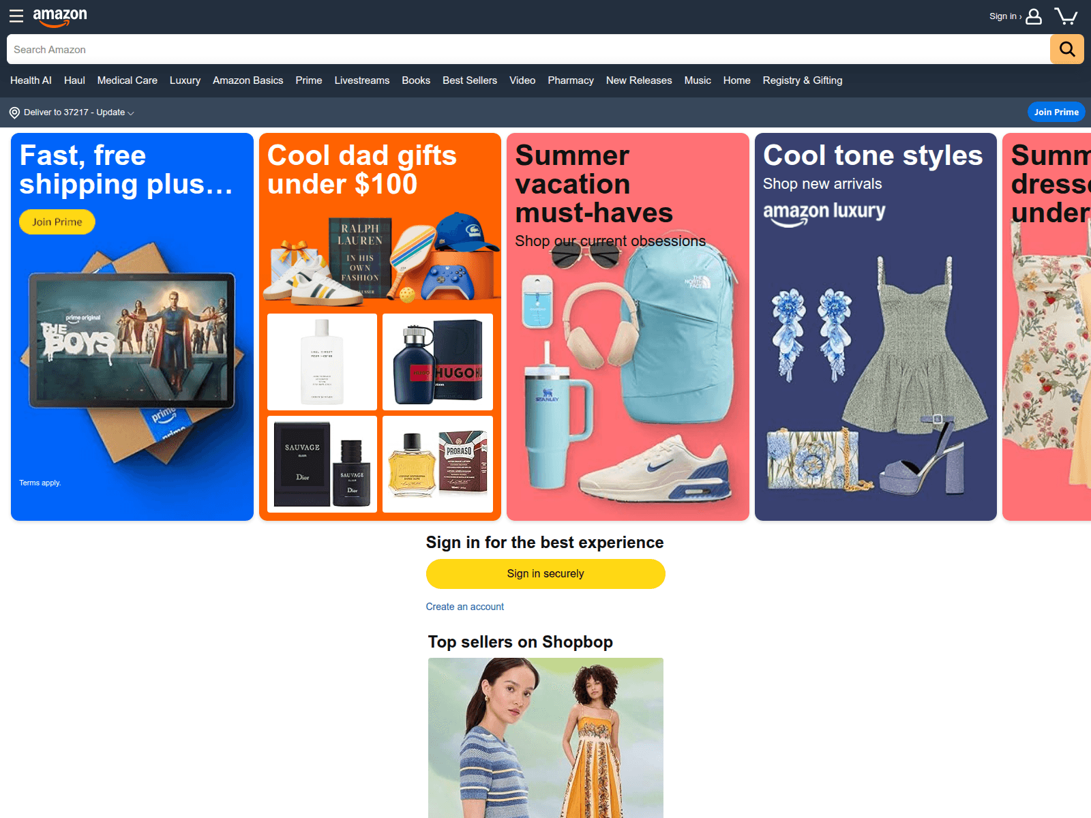The height and width of the screenshot is (818, 1091).
Task: Open Registry & Gifting
Action: point(803,80)
